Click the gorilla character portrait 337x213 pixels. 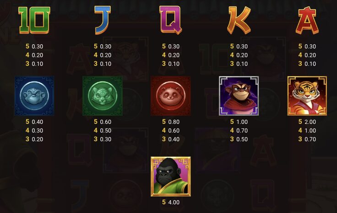coord(171,176)
